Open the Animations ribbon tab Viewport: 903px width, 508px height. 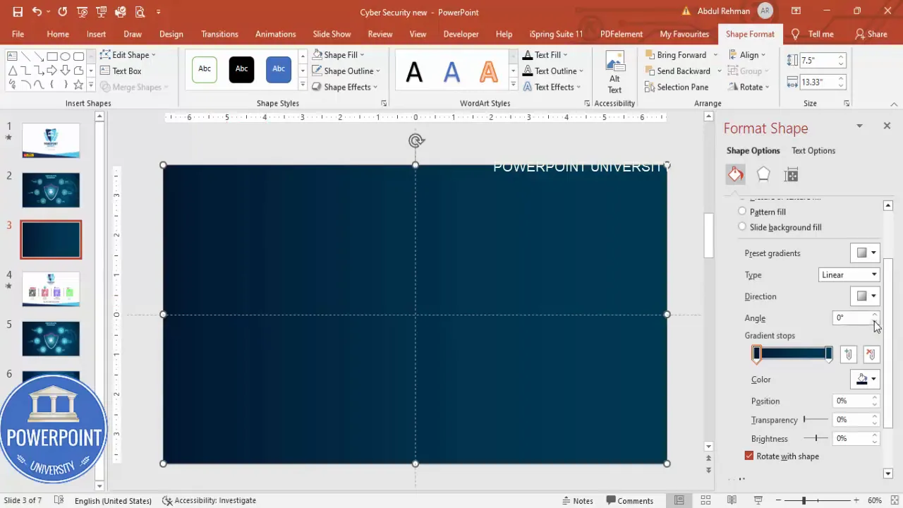click(x=275, y=34)
